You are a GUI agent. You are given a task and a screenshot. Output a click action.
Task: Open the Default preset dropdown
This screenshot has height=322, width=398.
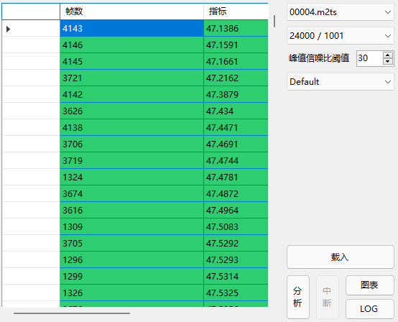point(340,82)
